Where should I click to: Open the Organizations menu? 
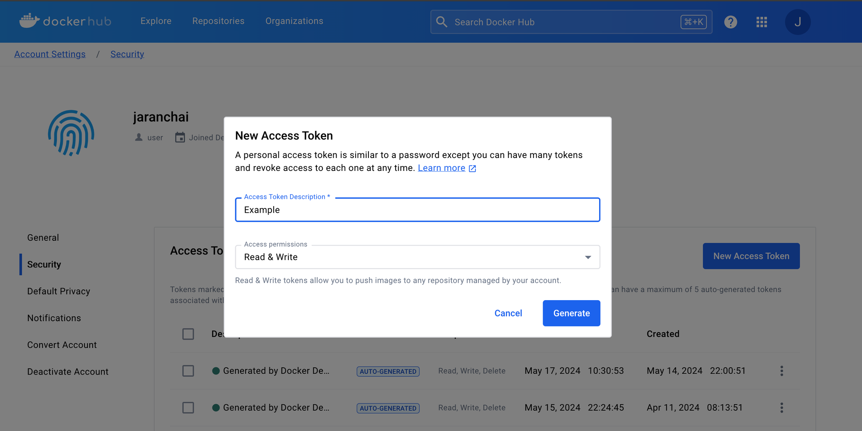294,21
